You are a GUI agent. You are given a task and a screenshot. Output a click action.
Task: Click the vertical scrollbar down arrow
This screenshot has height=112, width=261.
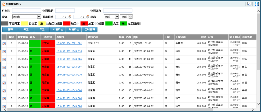coord(258,104)
